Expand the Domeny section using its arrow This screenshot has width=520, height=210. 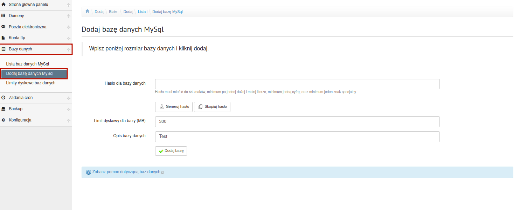coord(69,16)
